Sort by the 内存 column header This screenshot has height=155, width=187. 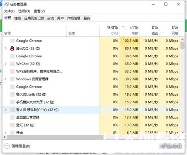130,31
